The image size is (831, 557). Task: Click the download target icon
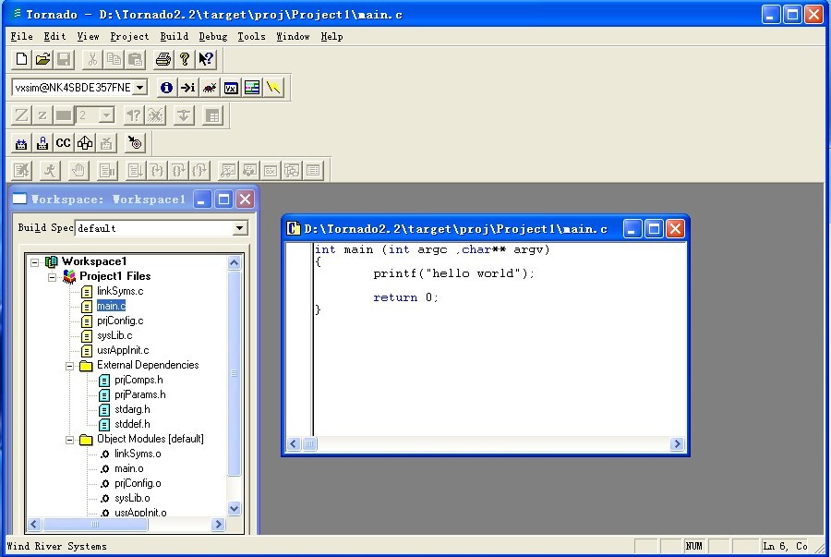click(135, 142)
